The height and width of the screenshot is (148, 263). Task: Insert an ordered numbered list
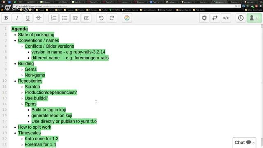point(54,18)
